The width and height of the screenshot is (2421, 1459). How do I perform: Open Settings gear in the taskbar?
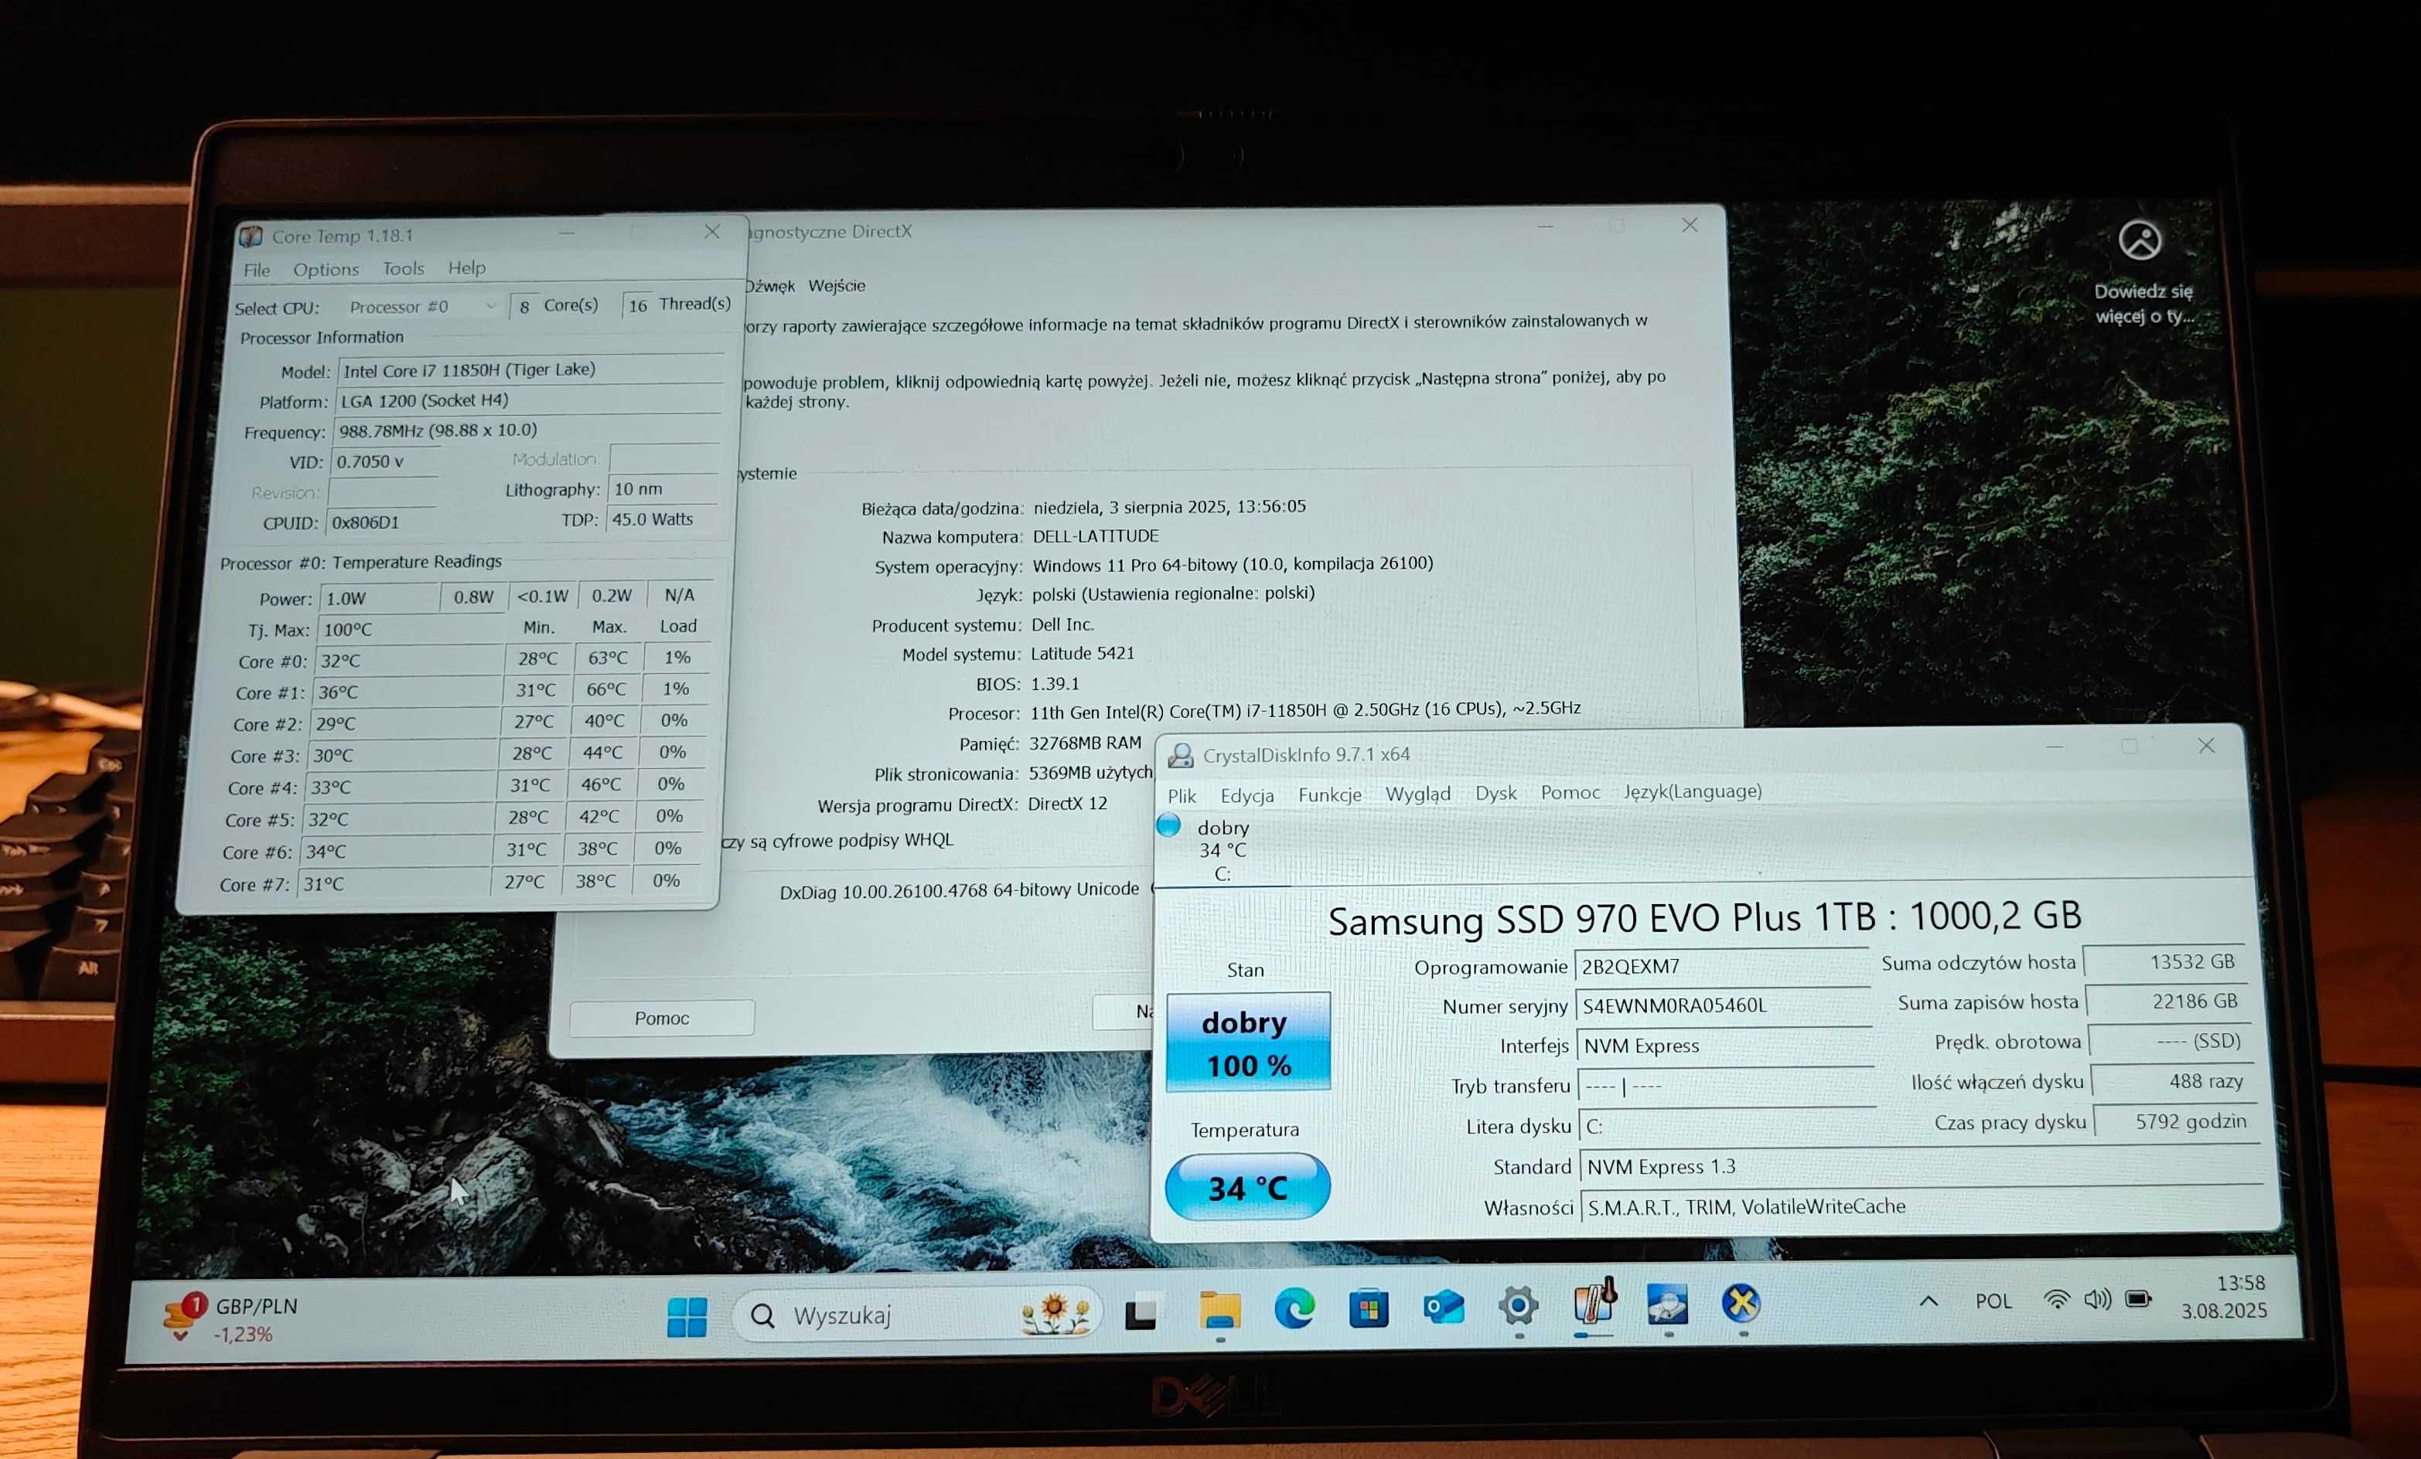[1518, 1306]
